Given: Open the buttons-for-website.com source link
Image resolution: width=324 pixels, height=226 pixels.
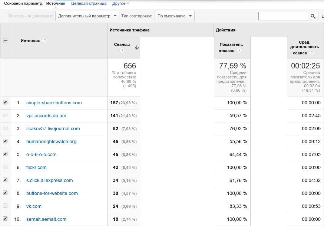Looking at the screenshot, I should [x=52, y=193].
